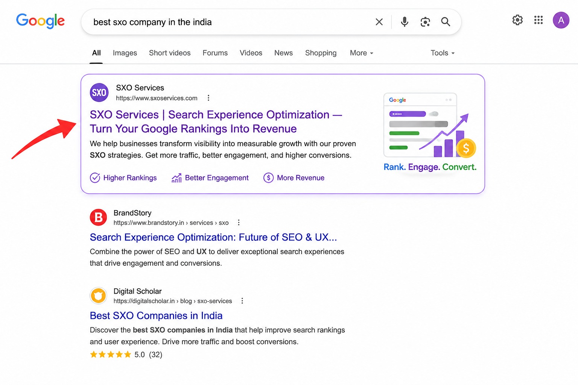578x385 pixels.
Task: Open the Search Experience Optimization: Future of SEO link
Action: pyautogui.click(x=213, y=237)
